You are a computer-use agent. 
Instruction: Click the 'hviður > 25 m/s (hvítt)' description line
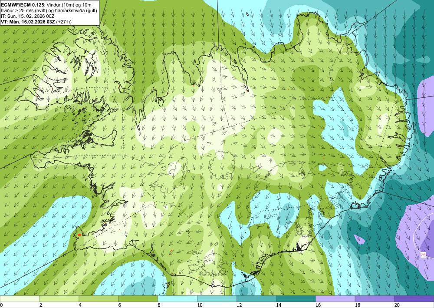coord(23,10)
